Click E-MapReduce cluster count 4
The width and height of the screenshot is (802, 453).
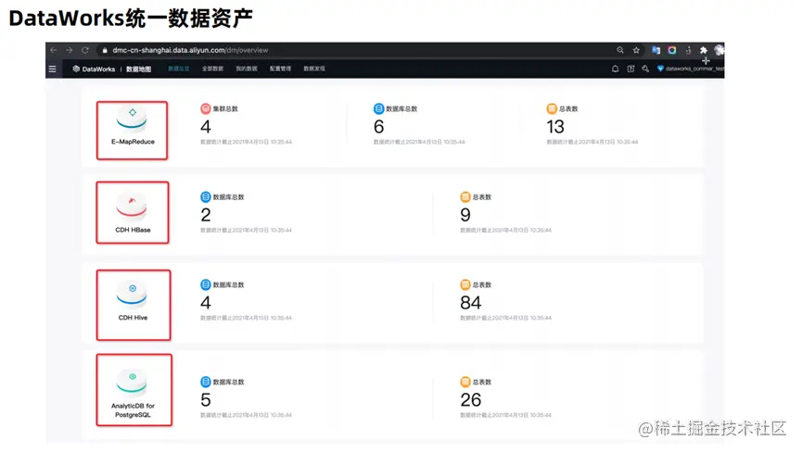tap(206, 127)
